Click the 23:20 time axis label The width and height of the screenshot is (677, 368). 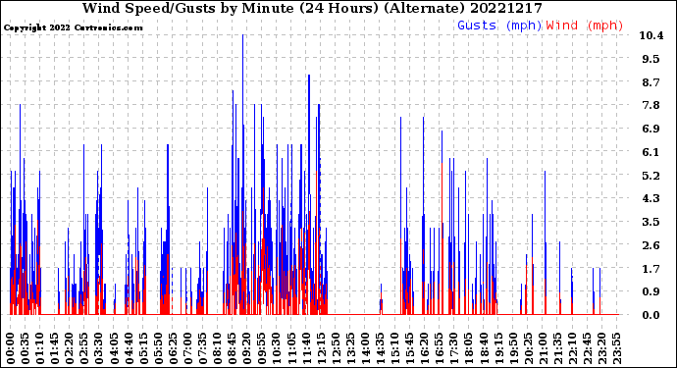[x=602, y=348]
